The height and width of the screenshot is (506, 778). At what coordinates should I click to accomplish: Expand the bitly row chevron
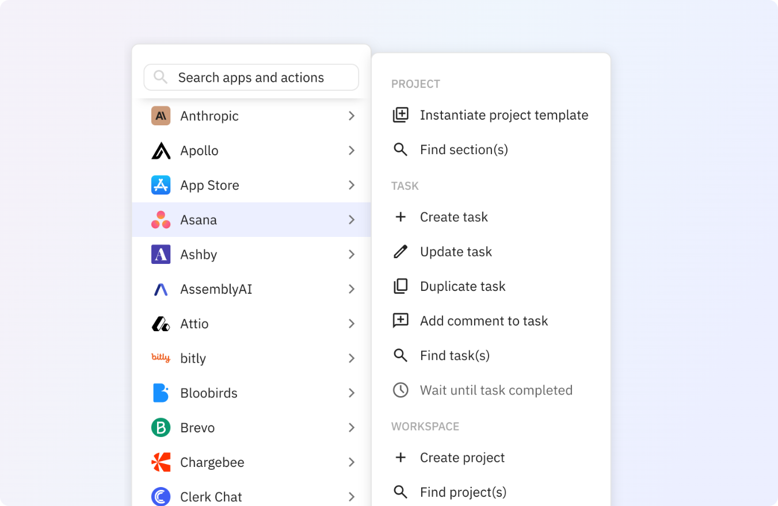[x=352, y=358]
